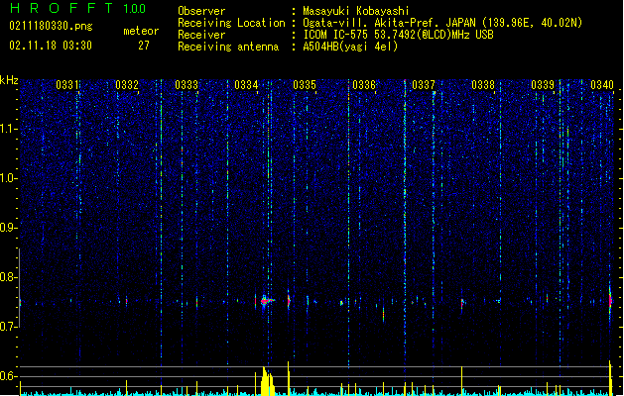Screen dimensions: 624x396
Task: Click the 0.7 frequency axis label
Action: [8, 327]
